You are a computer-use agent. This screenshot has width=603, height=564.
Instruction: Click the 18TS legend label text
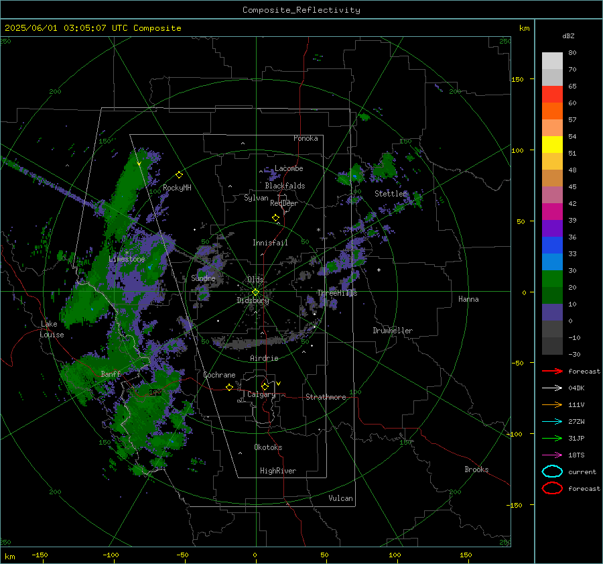click(x=576, y=455)
